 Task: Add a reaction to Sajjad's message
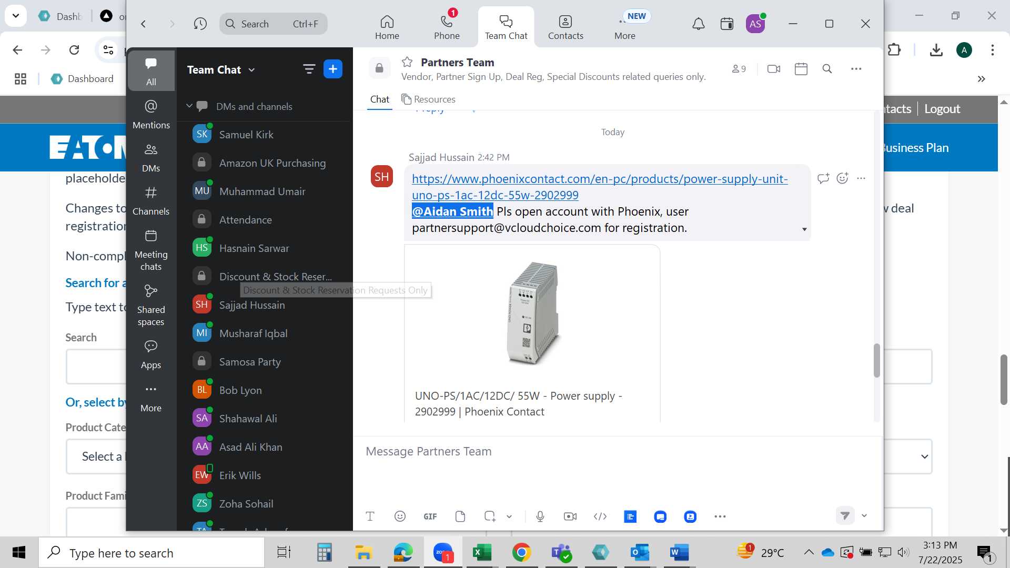(842, 178)
